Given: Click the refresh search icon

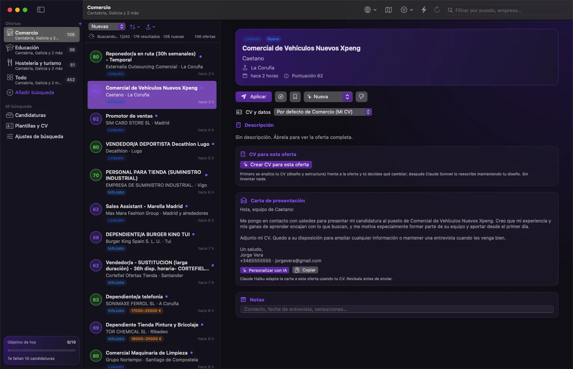Looking at the screenshot, I should pos(437,10).
